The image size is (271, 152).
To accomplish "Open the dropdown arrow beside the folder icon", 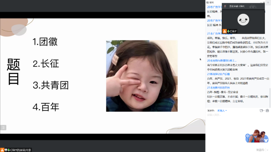I will click(x=264, y=111).
